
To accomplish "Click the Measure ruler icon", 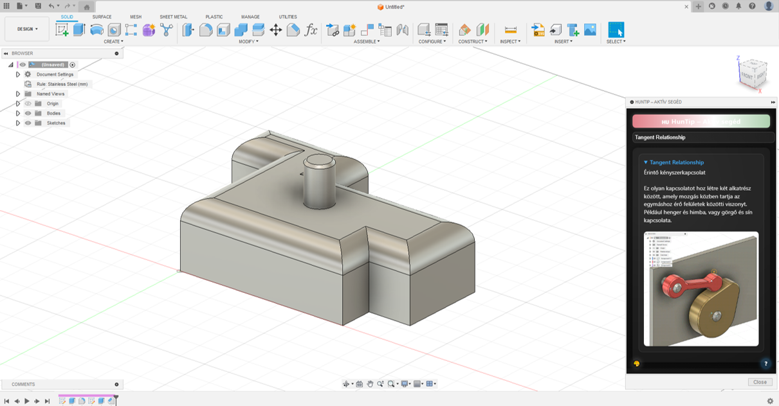I will (511, 30).
